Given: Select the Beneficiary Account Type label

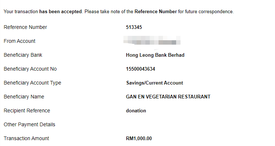Looking at the screenshot, I should click(33, 83).
